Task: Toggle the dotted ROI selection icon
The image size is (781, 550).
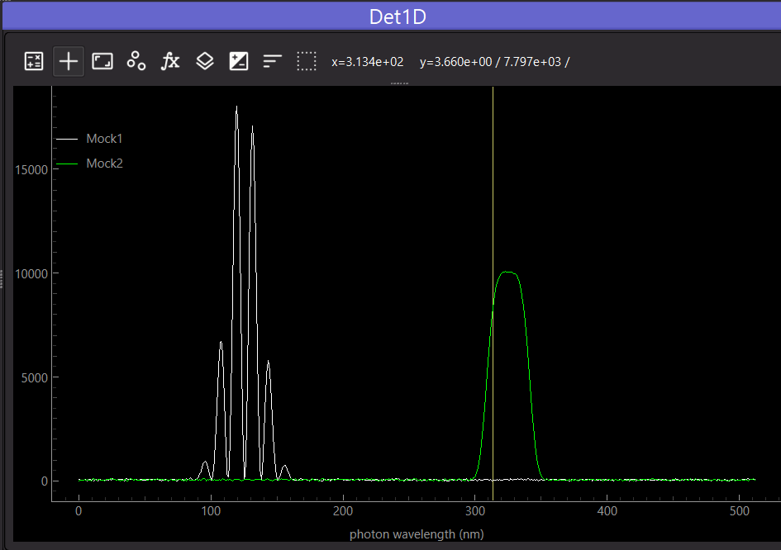Action: (307, 61)
